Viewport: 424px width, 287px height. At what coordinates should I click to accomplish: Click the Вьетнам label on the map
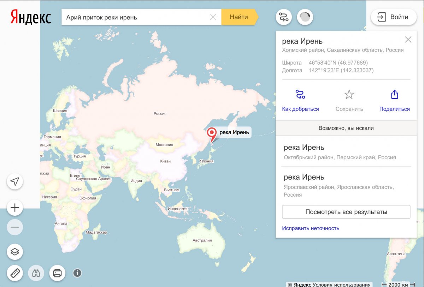click(x=172, y=190)
